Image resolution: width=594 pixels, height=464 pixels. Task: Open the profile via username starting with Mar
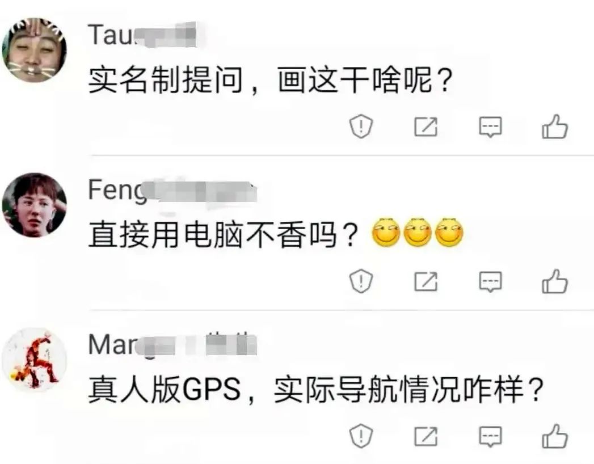(x=172, y=345)
